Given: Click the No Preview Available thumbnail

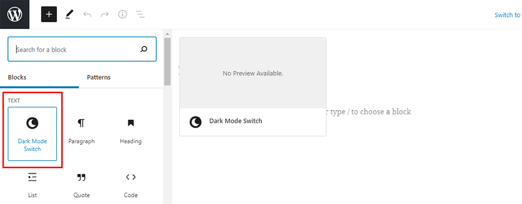Looking at the screenshot, I should coord(253,73).
